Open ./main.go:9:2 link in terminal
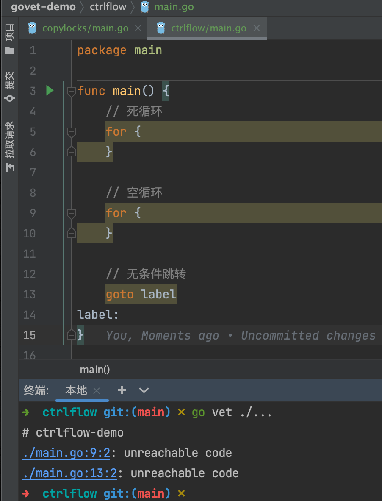Viewport: 382px width, 501px height. pyautogui.click(x=66, y=453)
